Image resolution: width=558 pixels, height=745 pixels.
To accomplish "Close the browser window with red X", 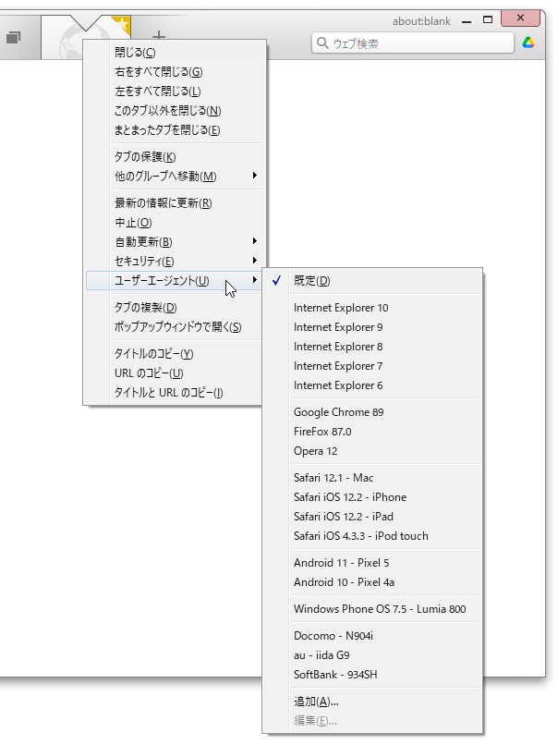I will (x=520, y=18).
